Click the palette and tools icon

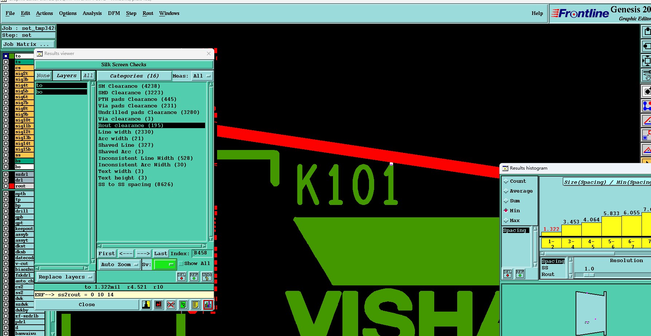(647, 76)
